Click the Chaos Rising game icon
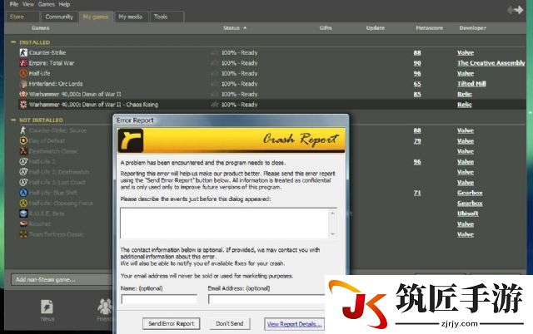Screen dimensions: 533x334 pyautogui.click(x=23, y=105)
